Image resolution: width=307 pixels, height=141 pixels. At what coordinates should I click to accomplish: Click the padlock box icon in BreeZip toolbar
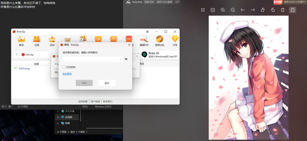click(x=83, y=39)
